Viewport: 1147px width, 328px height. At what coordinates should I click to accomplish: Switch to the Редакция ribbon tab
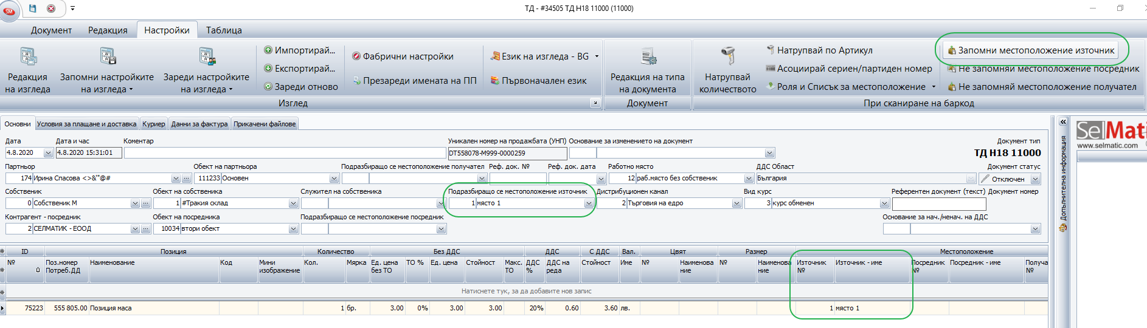pos(108,30)
